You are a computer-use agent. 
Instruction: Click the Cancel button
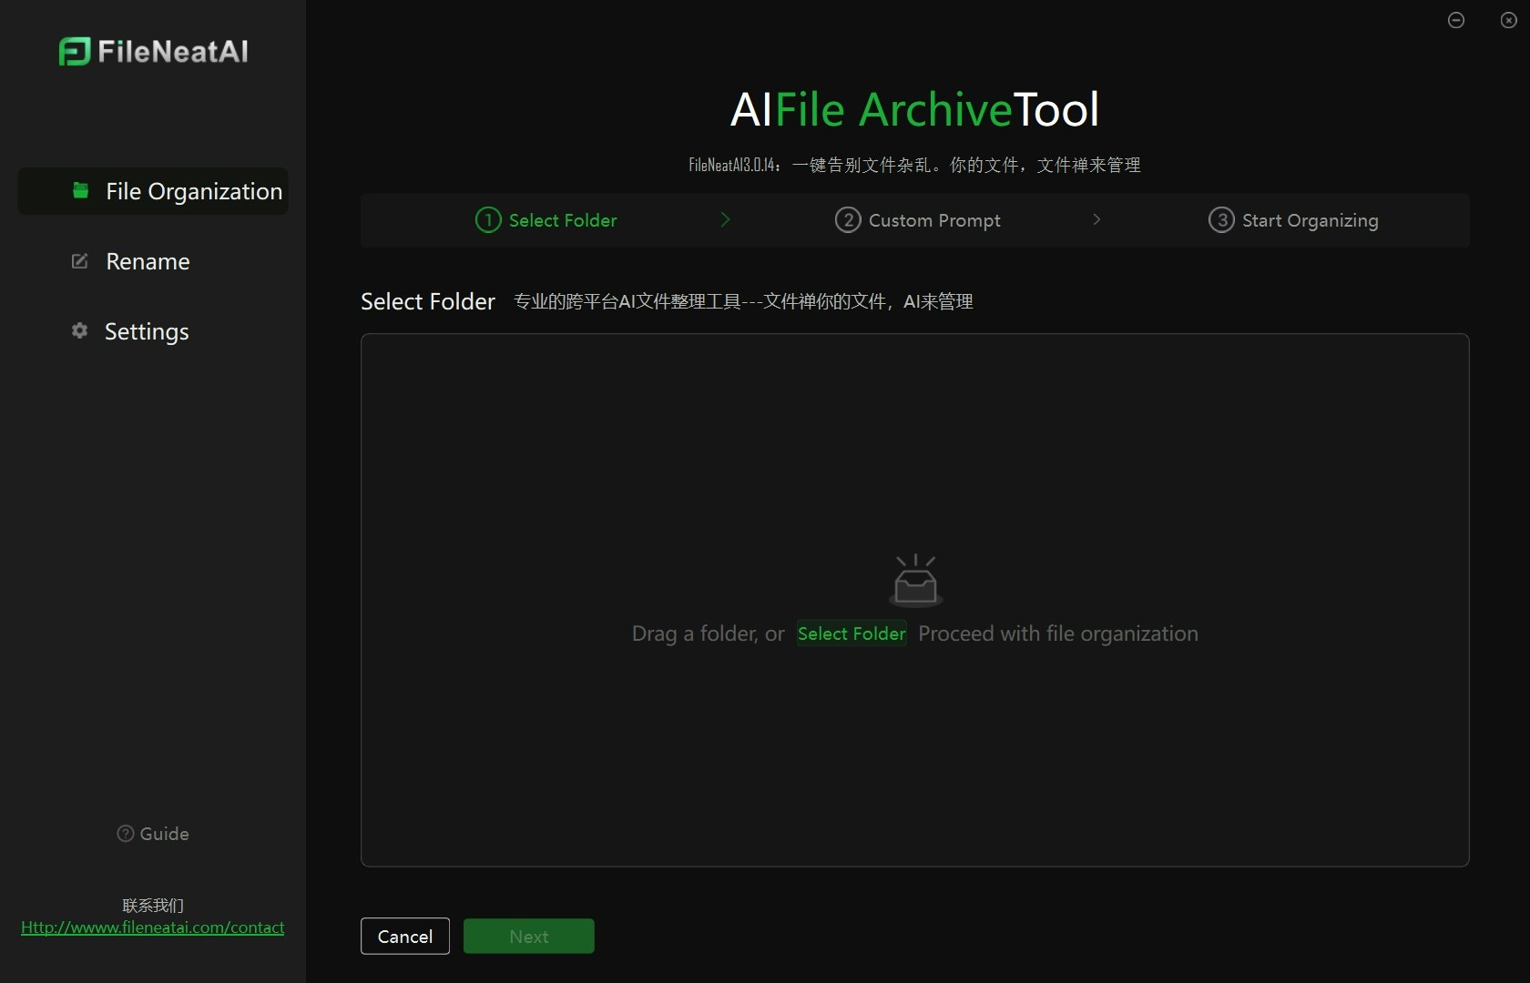pyautogui.click(x=405, y=936)
